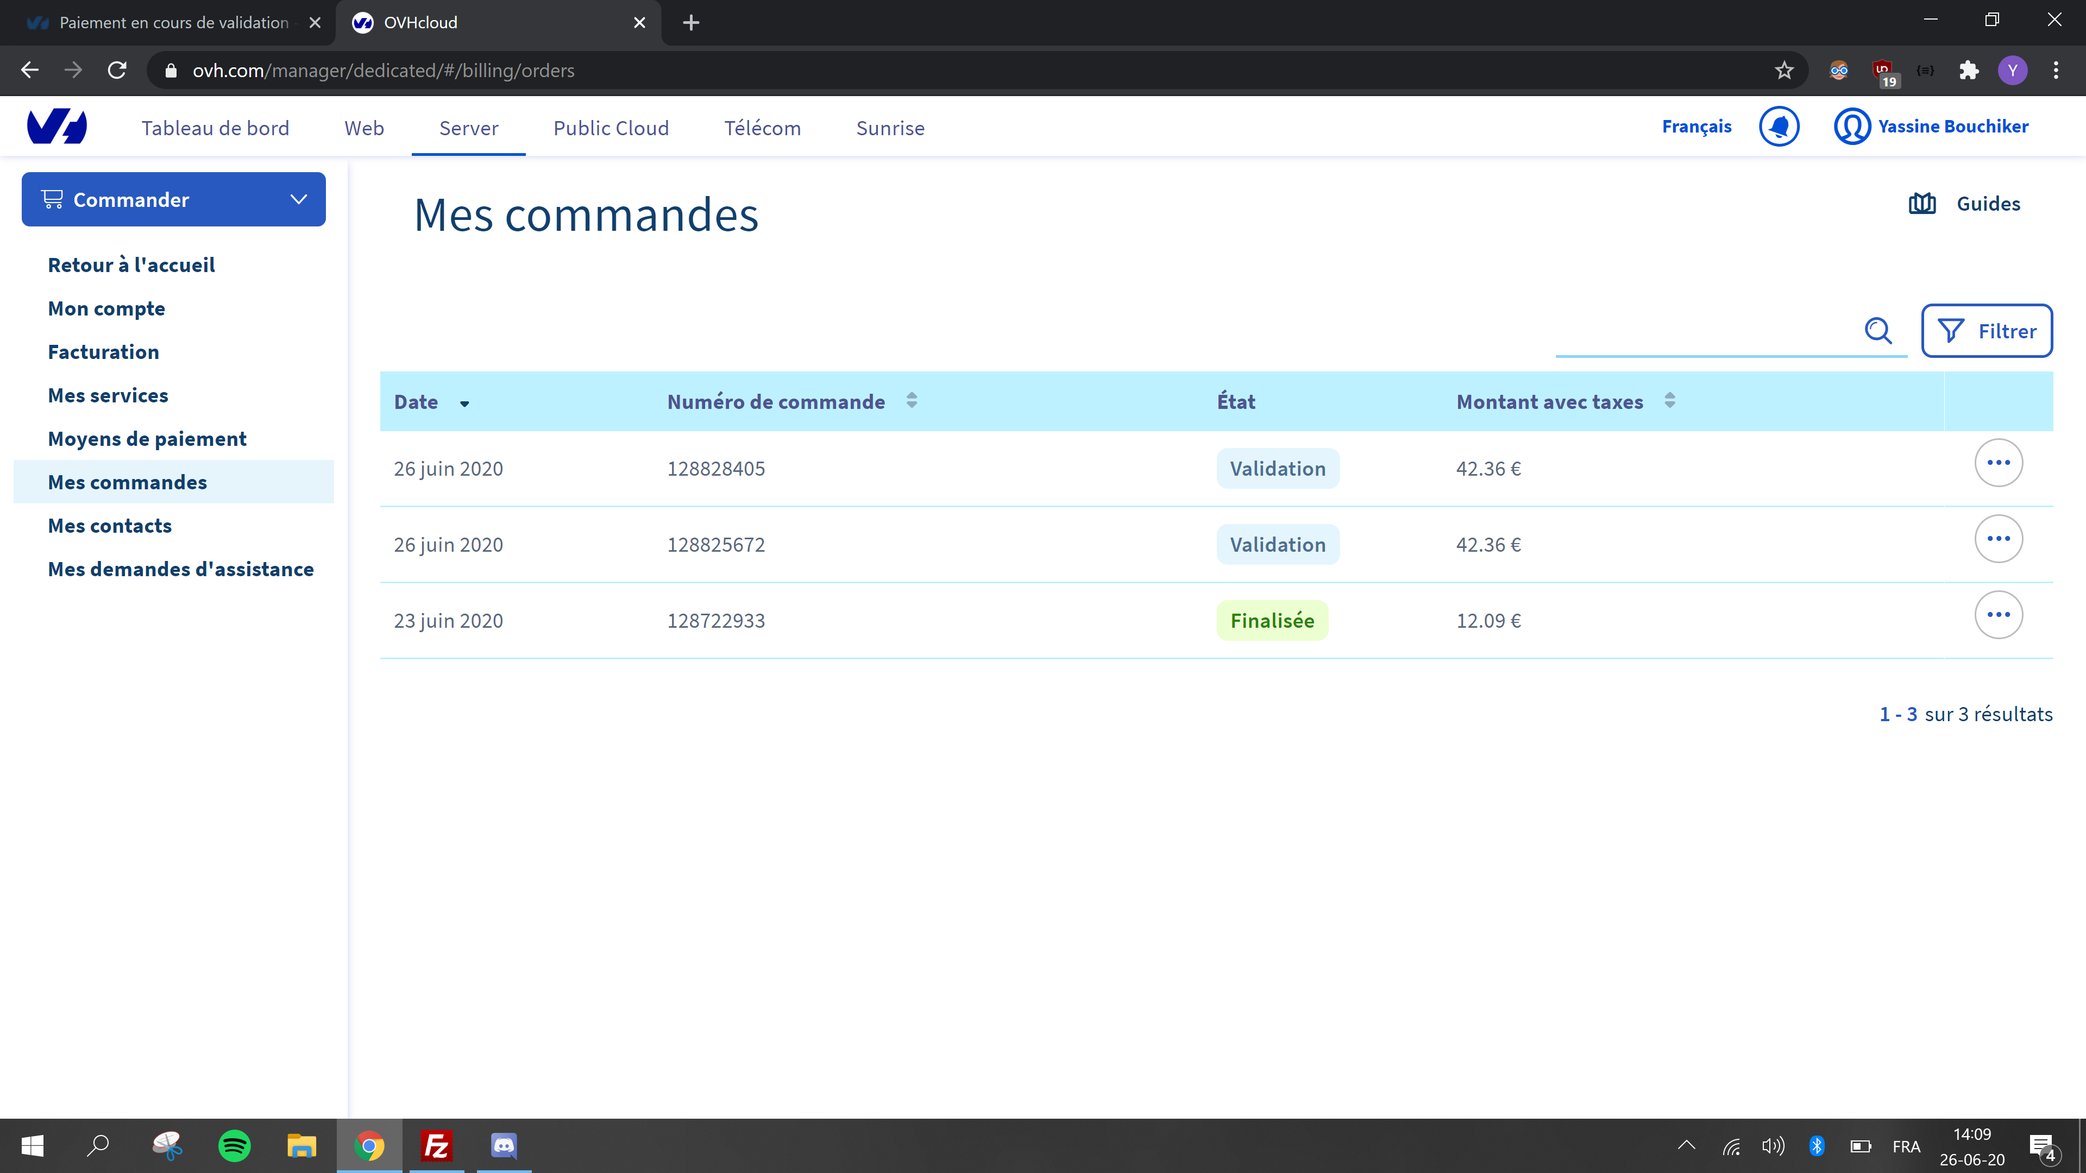Open FileZilla from taskbar
This screenshot has width=2086, height=1173.
[437, 1145]
